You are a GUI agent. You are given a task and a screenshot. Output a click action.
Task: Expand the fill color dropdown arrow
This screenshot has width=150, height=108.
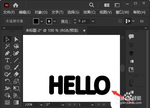(42, 21)
